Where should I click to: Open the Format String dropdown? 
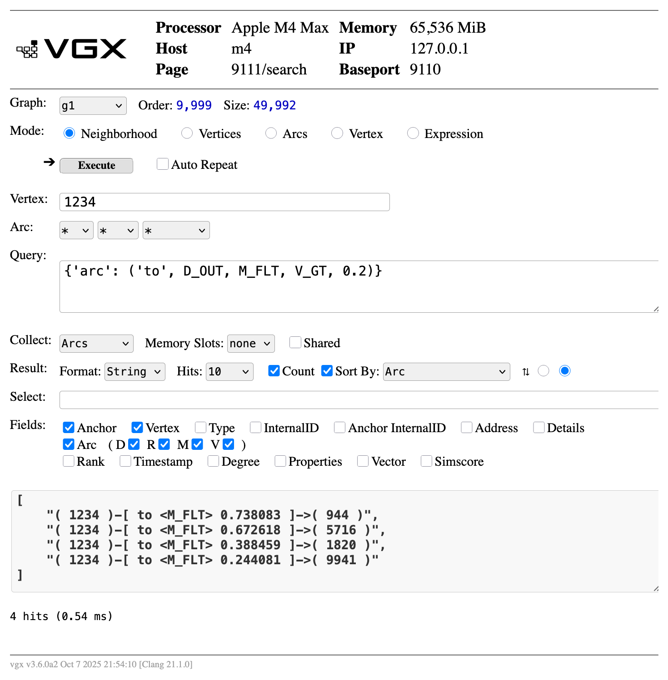point(135,372)
